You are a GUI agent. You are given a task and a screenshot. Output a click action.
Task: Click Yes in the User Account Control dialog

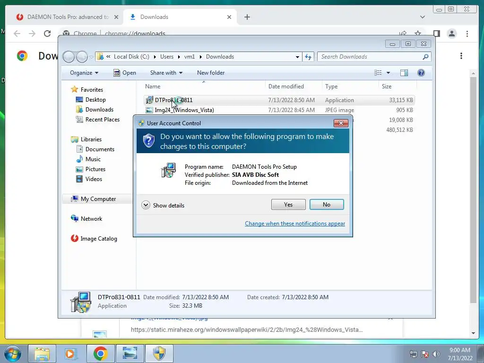[x=288, y=205]
